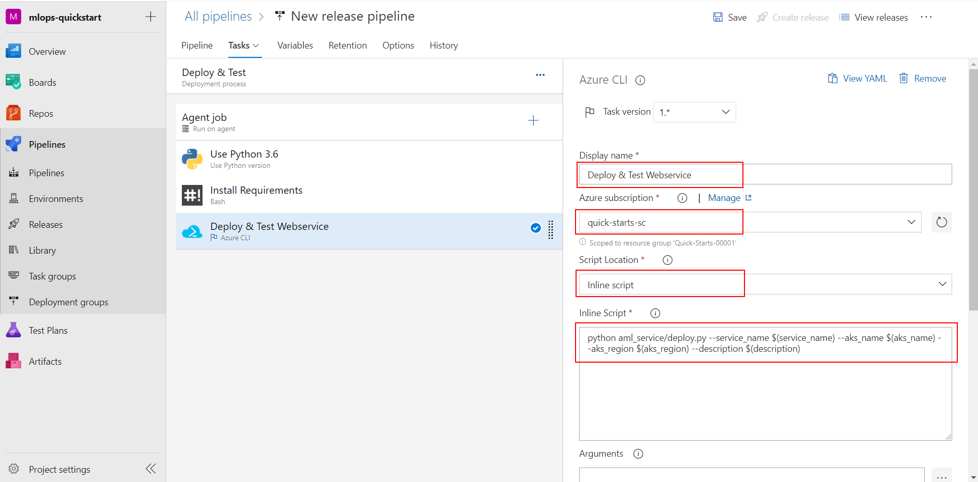Click into the Inline Script text area
The height and width of the screenshot is (482, 978).
pyautogui.click(x=765, y=383)
